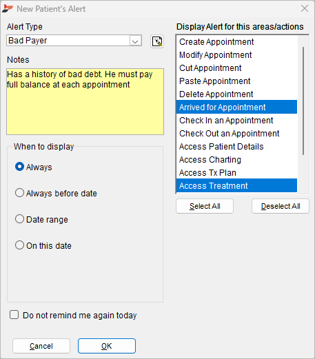
Task: Select Create Appointment in the list
Action: (x=236, y=42)
